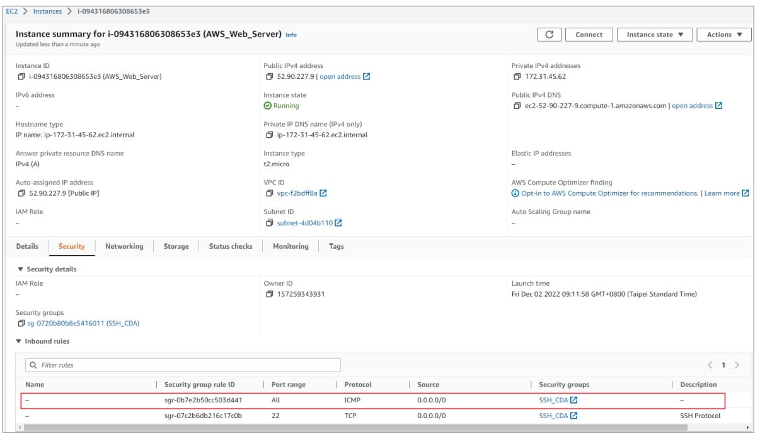Click the SSH Protocol description cell
The height and width of the screenshot is (437, 760).
pos(700,416)
